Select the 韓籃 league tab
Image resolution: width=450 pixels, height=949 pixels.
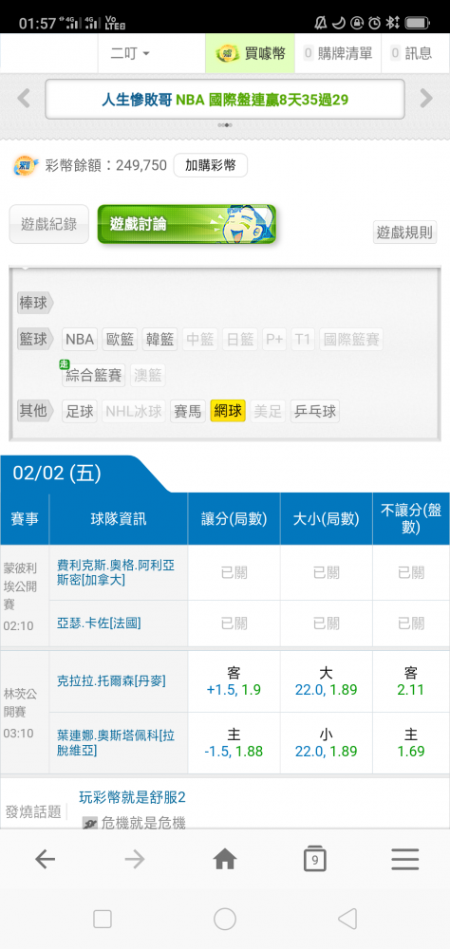[159, 340]
